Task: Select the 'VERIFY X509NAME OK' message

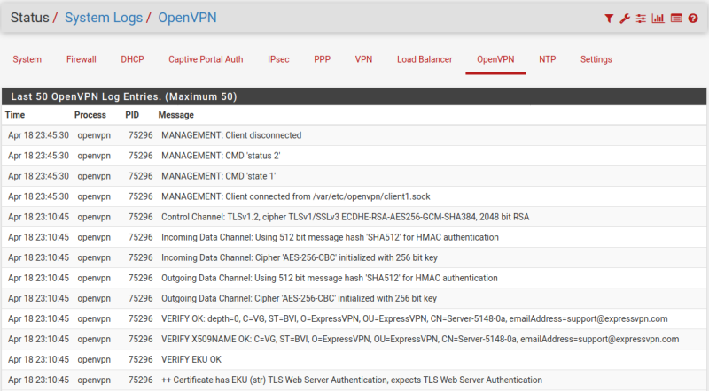Action: (x=420, y=339)
